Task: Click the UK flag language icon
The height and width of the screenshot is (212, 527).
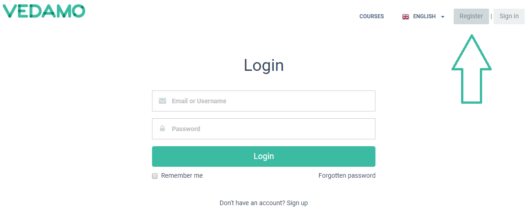Action: click(406, 16)
